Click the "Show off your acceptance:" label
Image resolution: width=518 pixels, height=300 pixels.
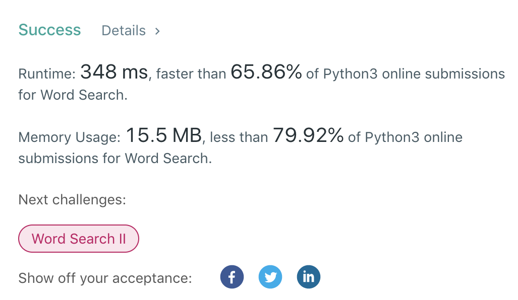(105, 278)
